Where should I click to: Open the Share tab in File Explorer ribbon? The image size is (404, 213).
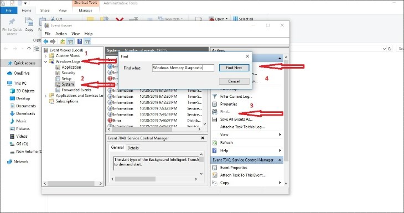[45, 11]
